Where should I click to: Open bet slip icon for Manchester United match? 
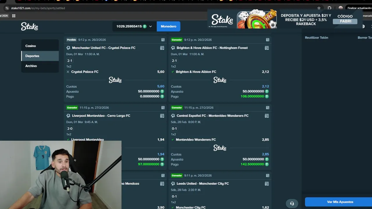163,40
